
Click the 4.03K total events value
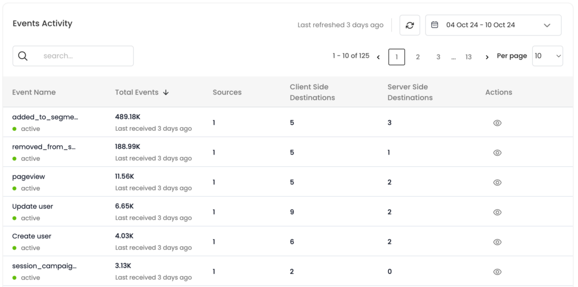tap(124, 236)
